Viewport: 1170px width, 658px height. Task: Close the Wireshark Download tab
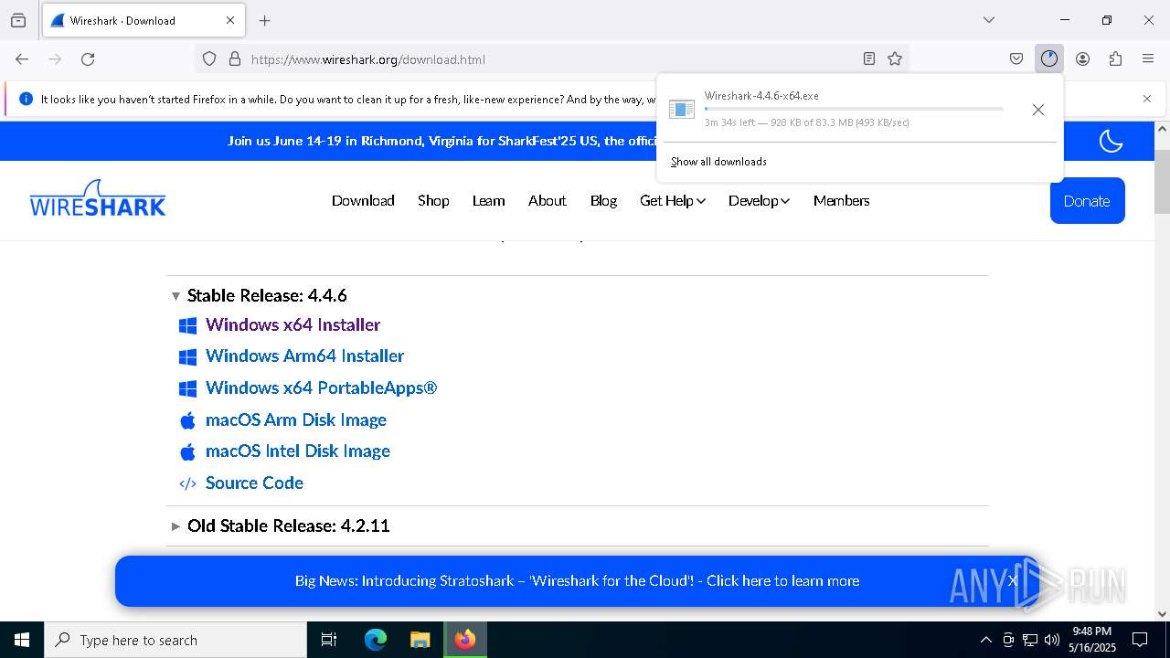(x=230, y=20)
